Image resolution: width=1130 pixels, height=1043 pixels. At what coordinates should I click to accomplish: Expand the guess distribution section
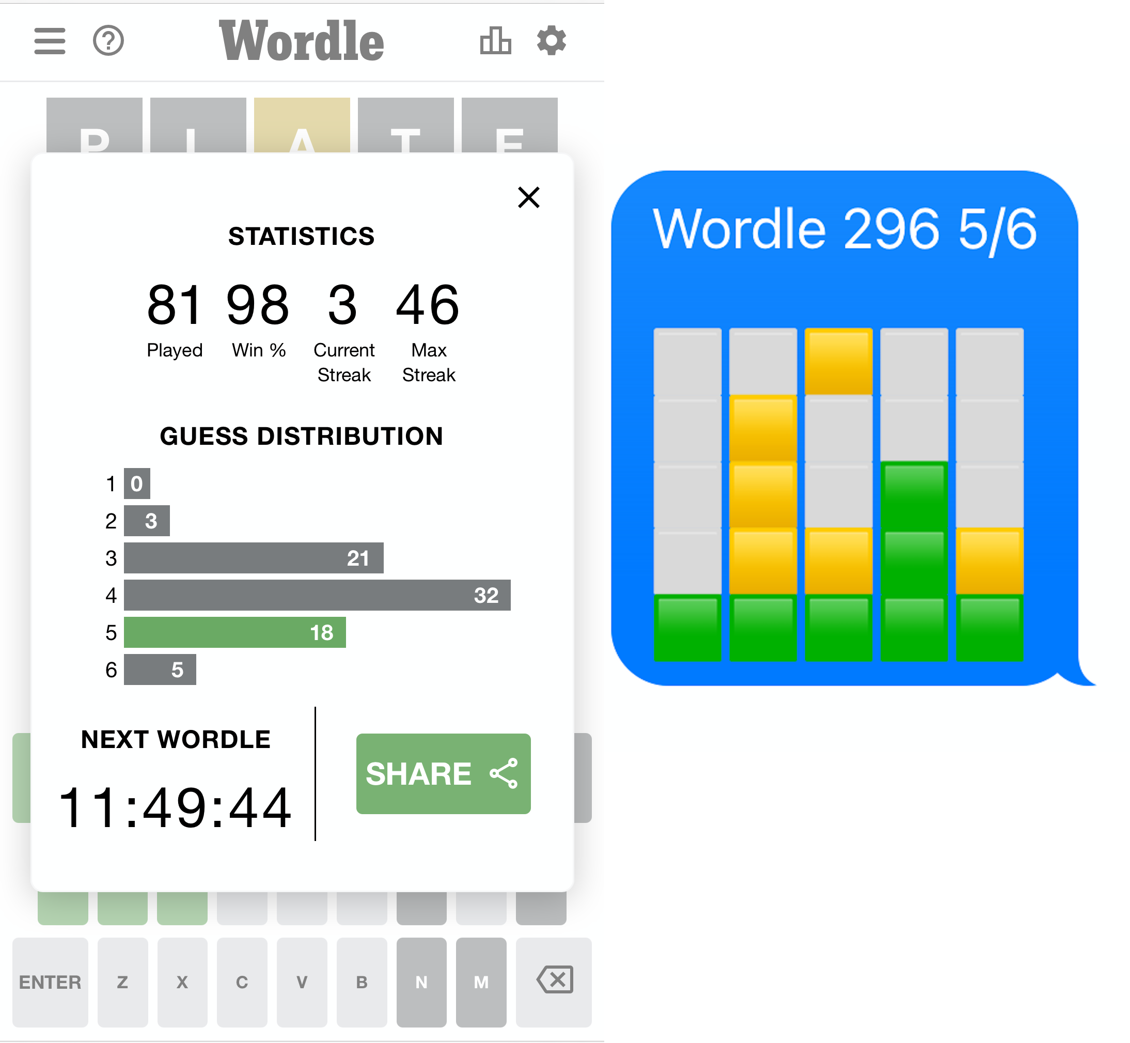pyautogui.click(x=301, y=435)
